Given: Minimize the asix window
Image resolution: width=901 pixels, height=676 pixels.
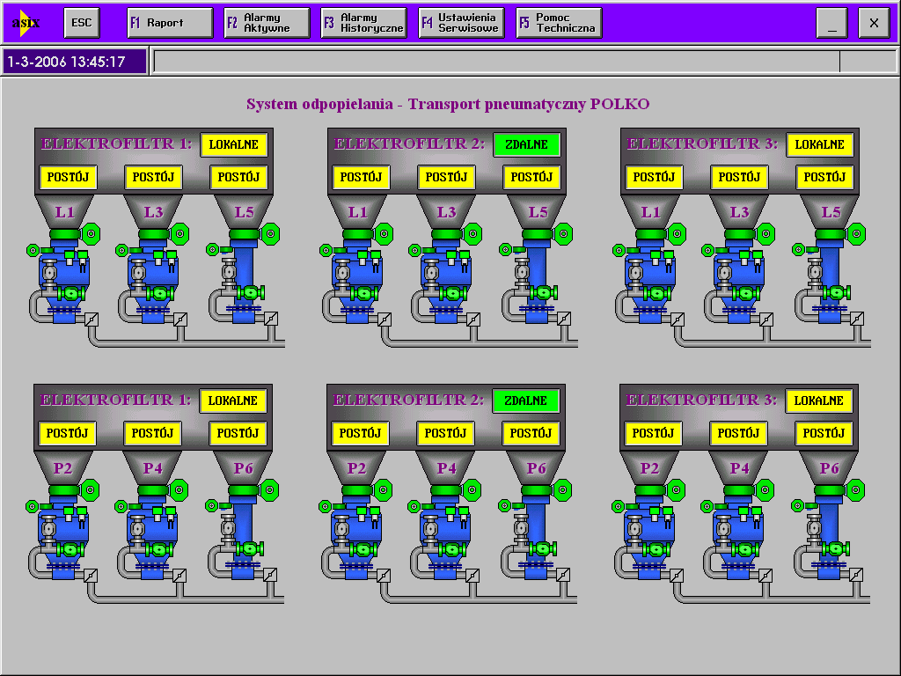Looking at the screenshot, I should point(831,23).
